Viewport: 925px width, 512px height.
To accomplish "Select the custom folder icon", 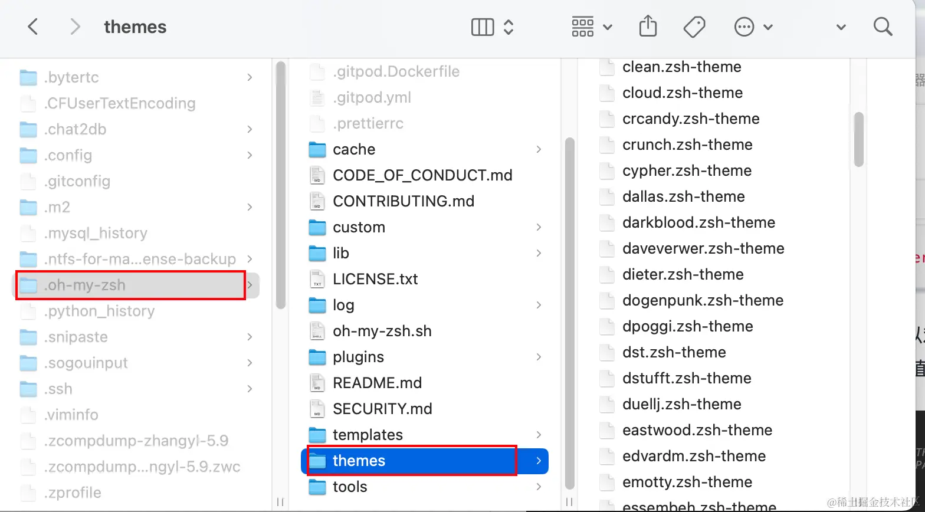I will click(x=317, y=227).
